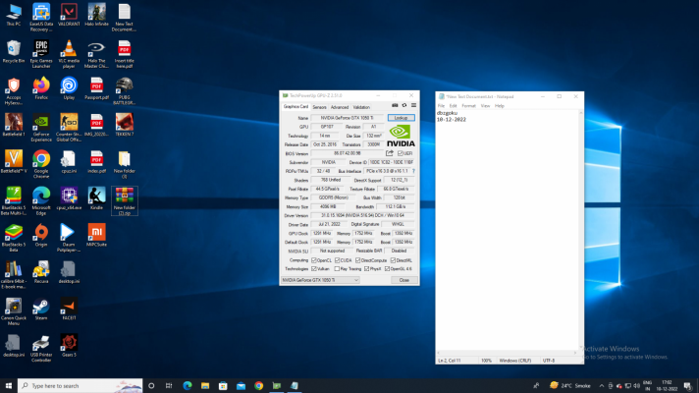The height and width of the screenshot is (393, 699).
Task: Toggle the CUDA checkbox
Action: pyautogui.click(x=338, y=260)
